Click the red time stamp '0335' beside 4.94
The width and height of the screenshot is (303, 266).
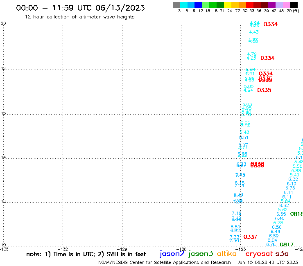264,90
